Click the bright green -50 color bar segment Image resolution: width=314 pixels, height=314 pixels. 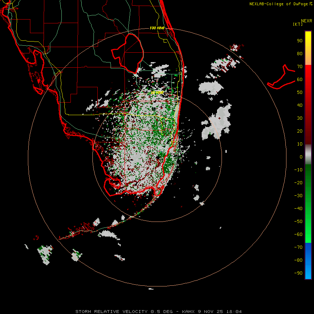308,222
